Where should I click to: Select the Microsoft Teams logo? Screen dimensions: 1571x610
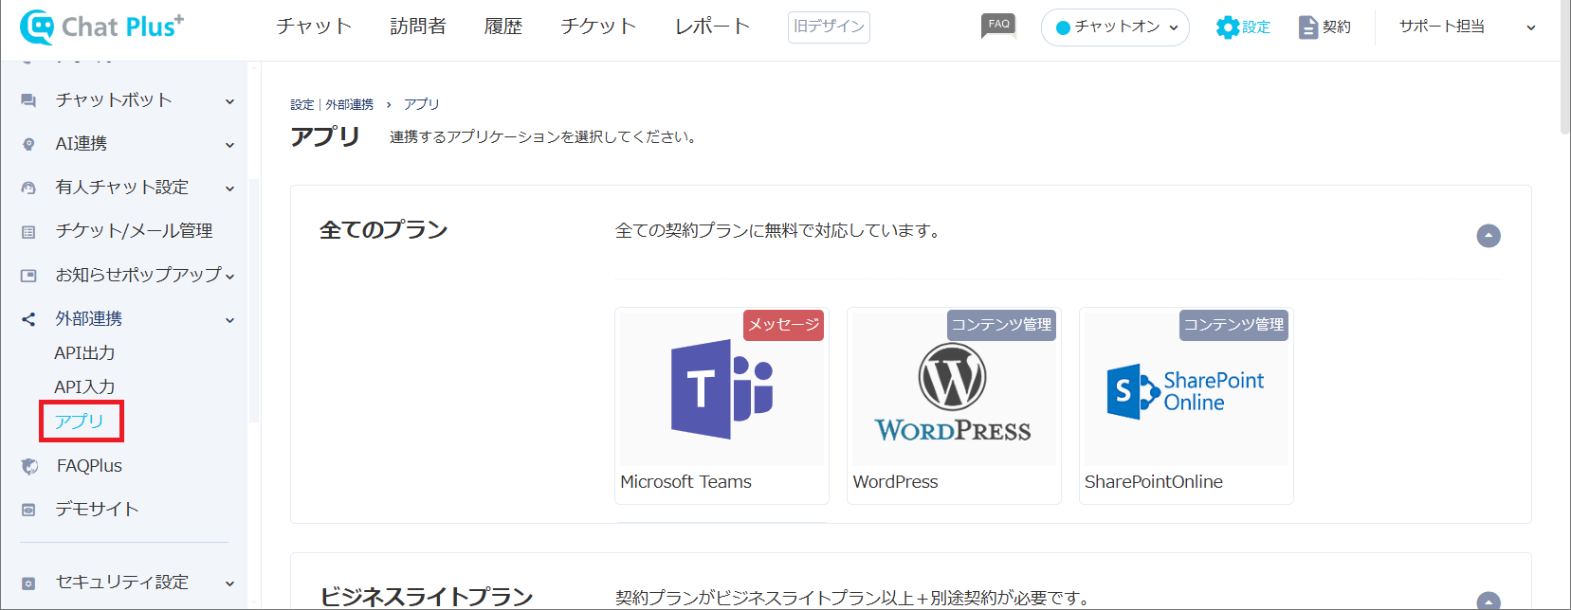click(x=722, y=389)
